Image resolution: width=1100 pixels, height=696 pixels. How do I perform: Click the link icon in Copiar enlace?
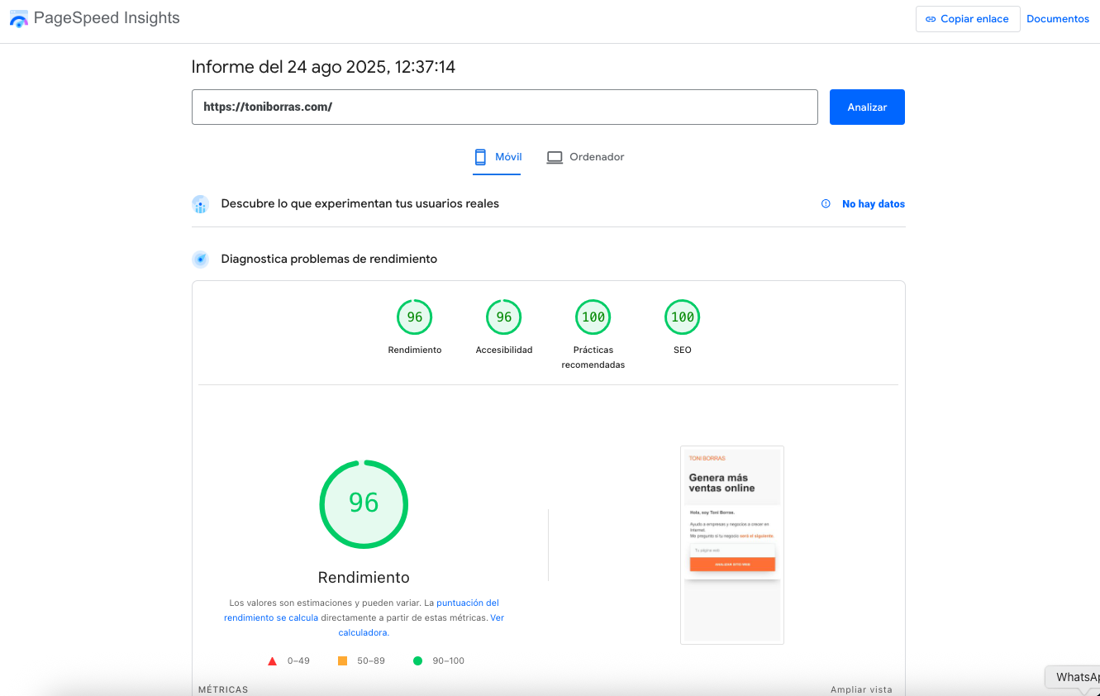[x=931, y=19]
